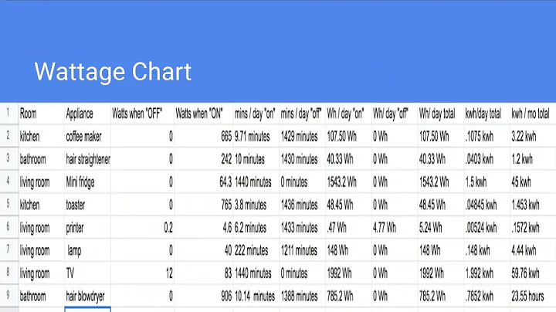The image size is (556, 312).
Task: Select row 2 header number
Action: [x=8, y=136]
